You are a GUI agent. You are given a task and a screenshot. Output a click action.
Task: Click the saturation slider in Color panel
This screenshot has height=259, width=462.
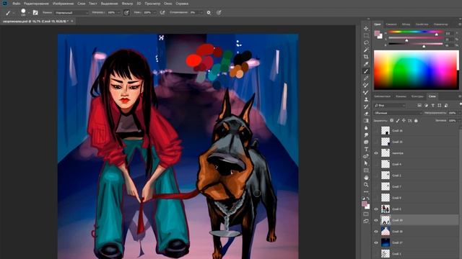click(416, 38)
